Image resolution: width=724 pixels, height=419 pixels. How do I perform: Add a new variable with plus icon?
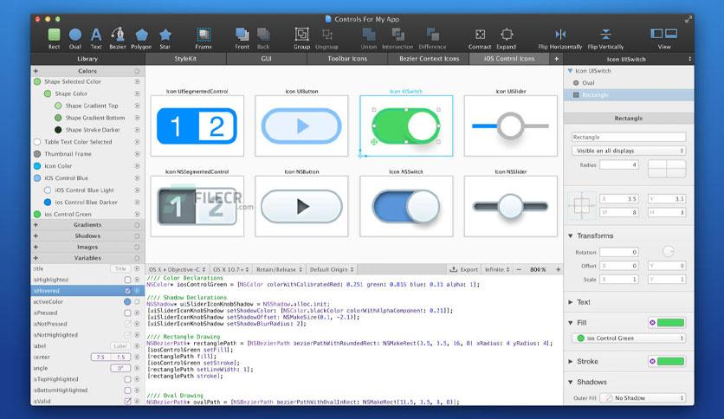click(36, 258)
